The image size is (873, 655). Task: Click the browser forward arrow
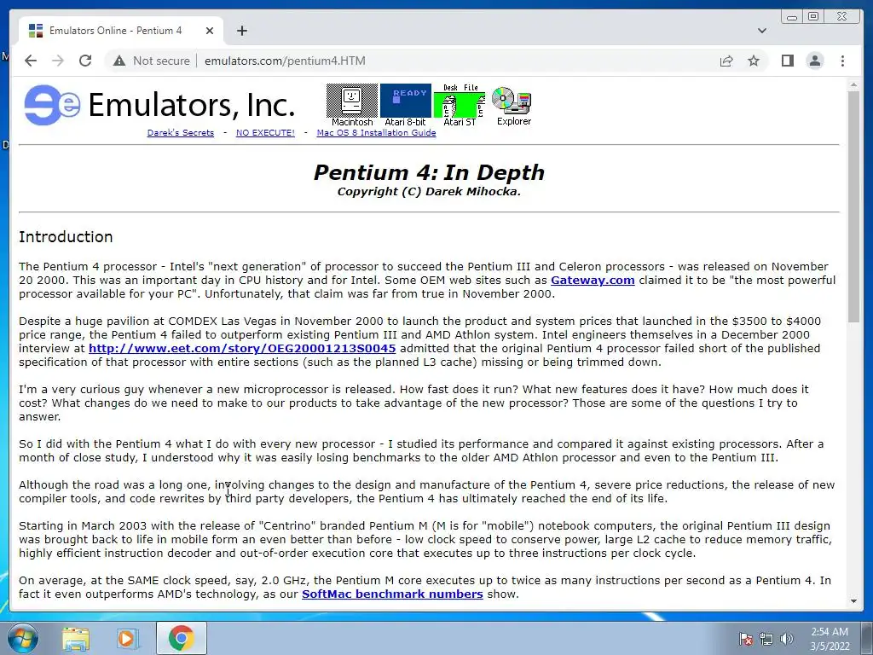[x=58, y=61]
